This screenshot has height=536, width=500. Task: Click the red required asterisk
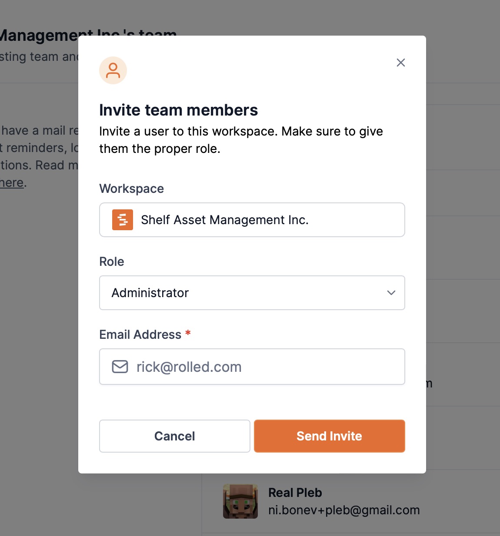tap(188, 333)
